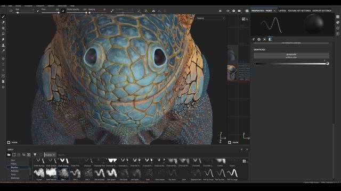Remove the Brushes filter tag
The width and height of the screenshot is (341, 191).
coord(54,155)
